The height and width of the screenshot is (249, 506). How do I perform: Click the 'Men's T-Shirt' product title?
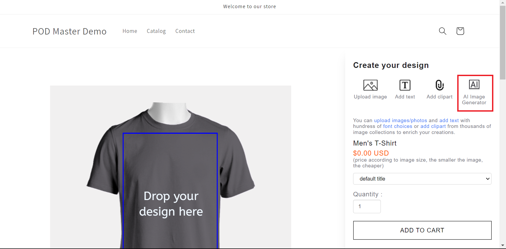[375, 143]
